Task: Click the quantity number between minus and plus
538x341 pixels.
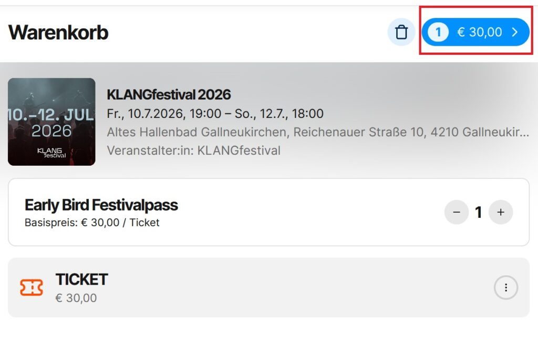Action: [x=478, y=213]
